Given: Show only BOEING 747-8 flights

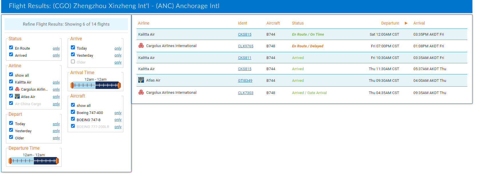Looking at the screenshot, I should 118,120.
